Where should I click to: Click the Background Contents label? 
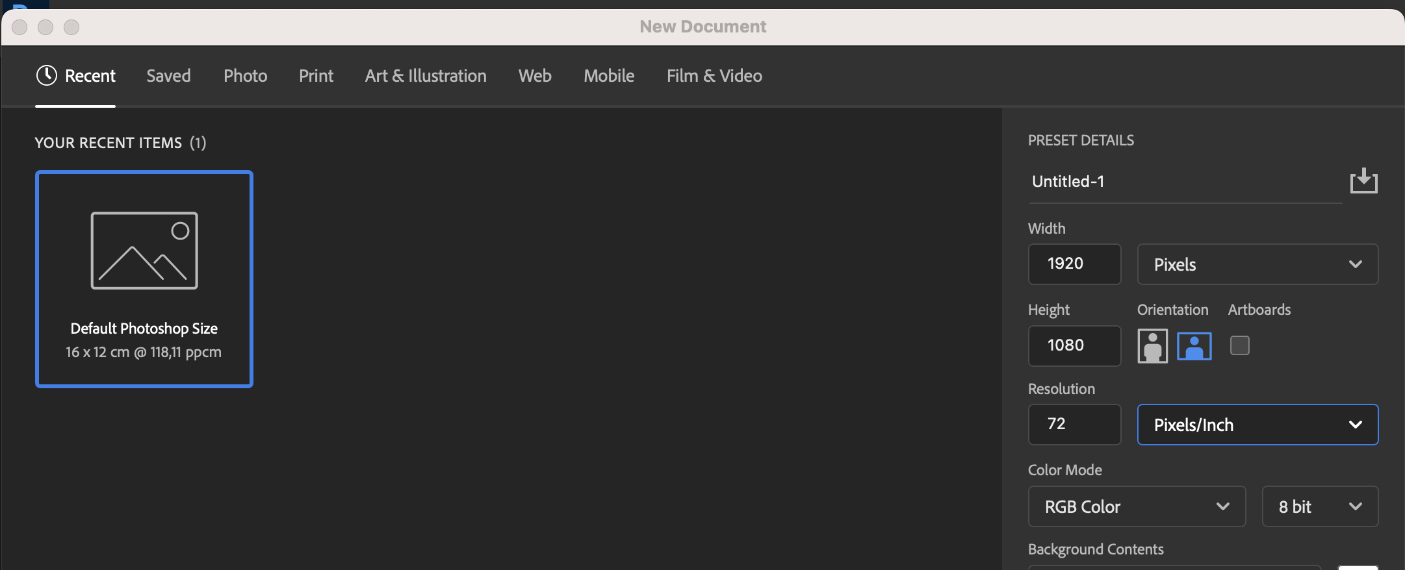[x=1096, y=549]
